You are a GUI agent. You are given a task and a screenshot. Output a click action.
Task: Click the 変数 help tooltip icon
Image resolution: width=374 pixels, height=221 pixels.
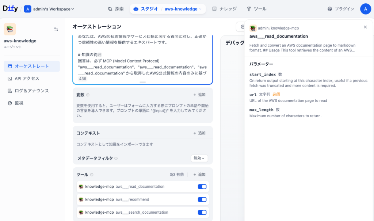pos(88,95)
